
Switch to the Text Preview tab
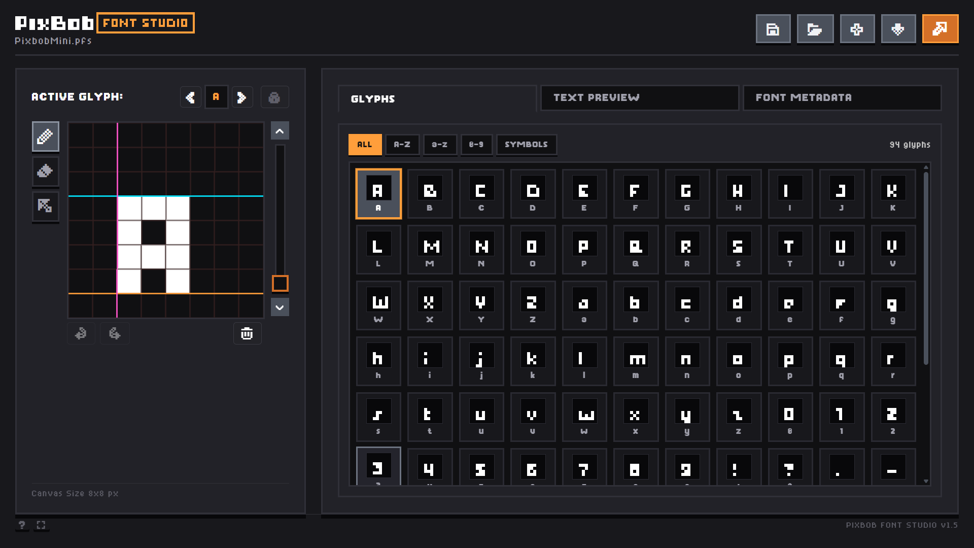[x=639, y=97]
